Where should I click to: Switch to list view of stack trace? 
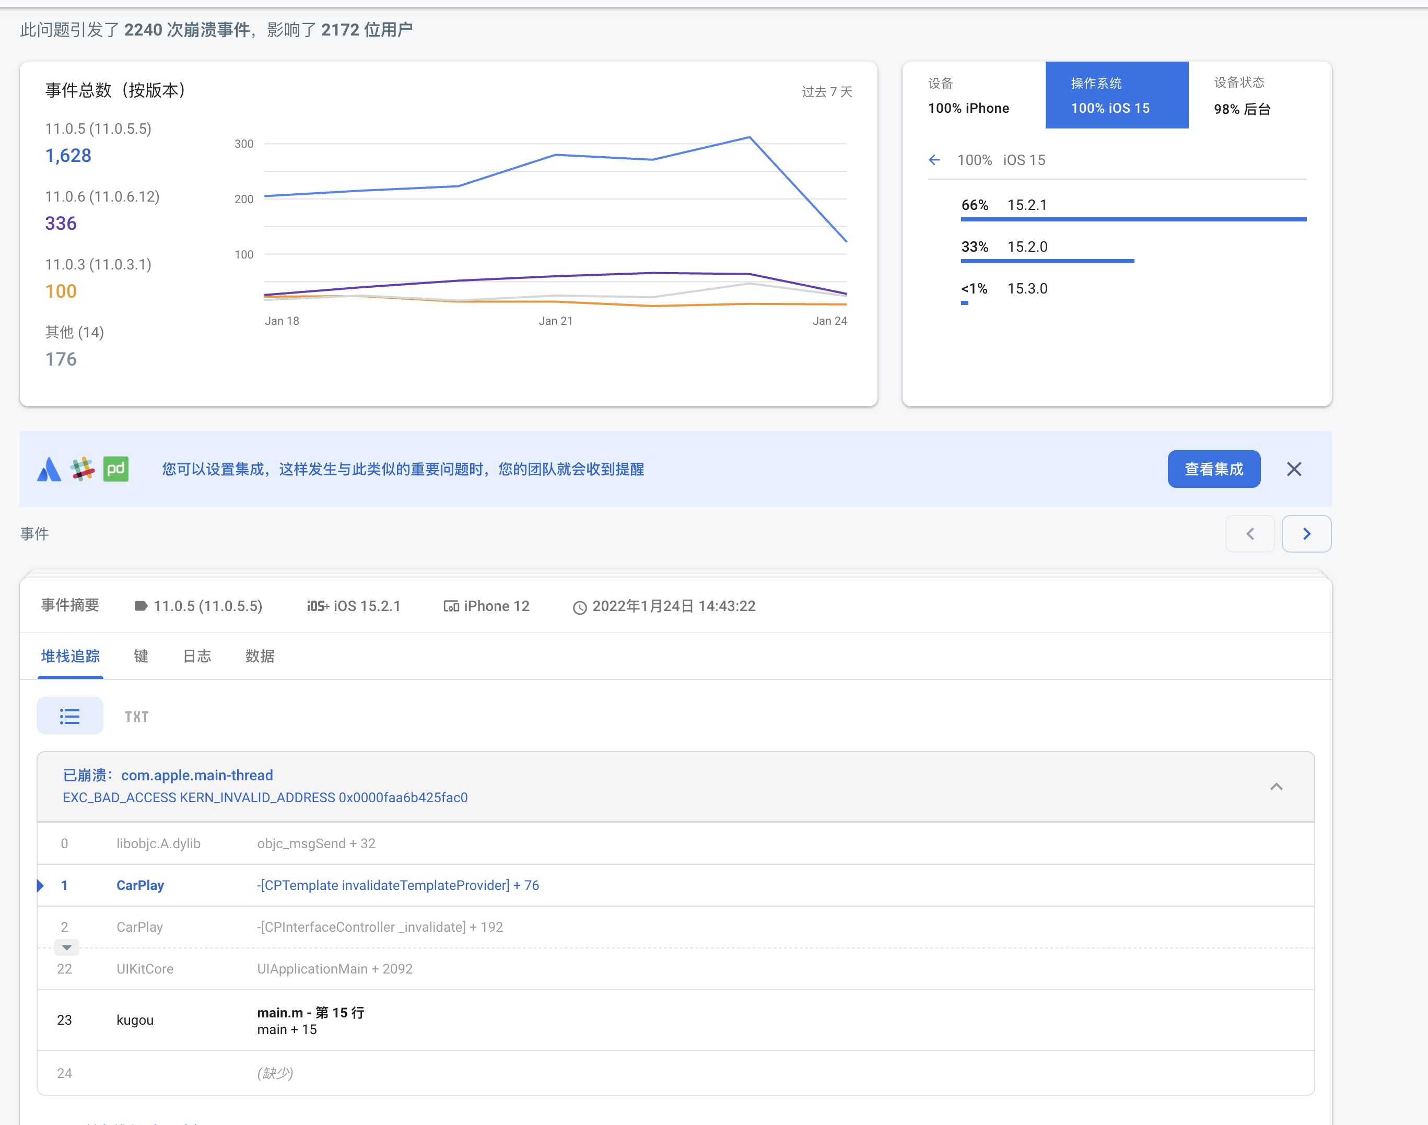[70, 716]
